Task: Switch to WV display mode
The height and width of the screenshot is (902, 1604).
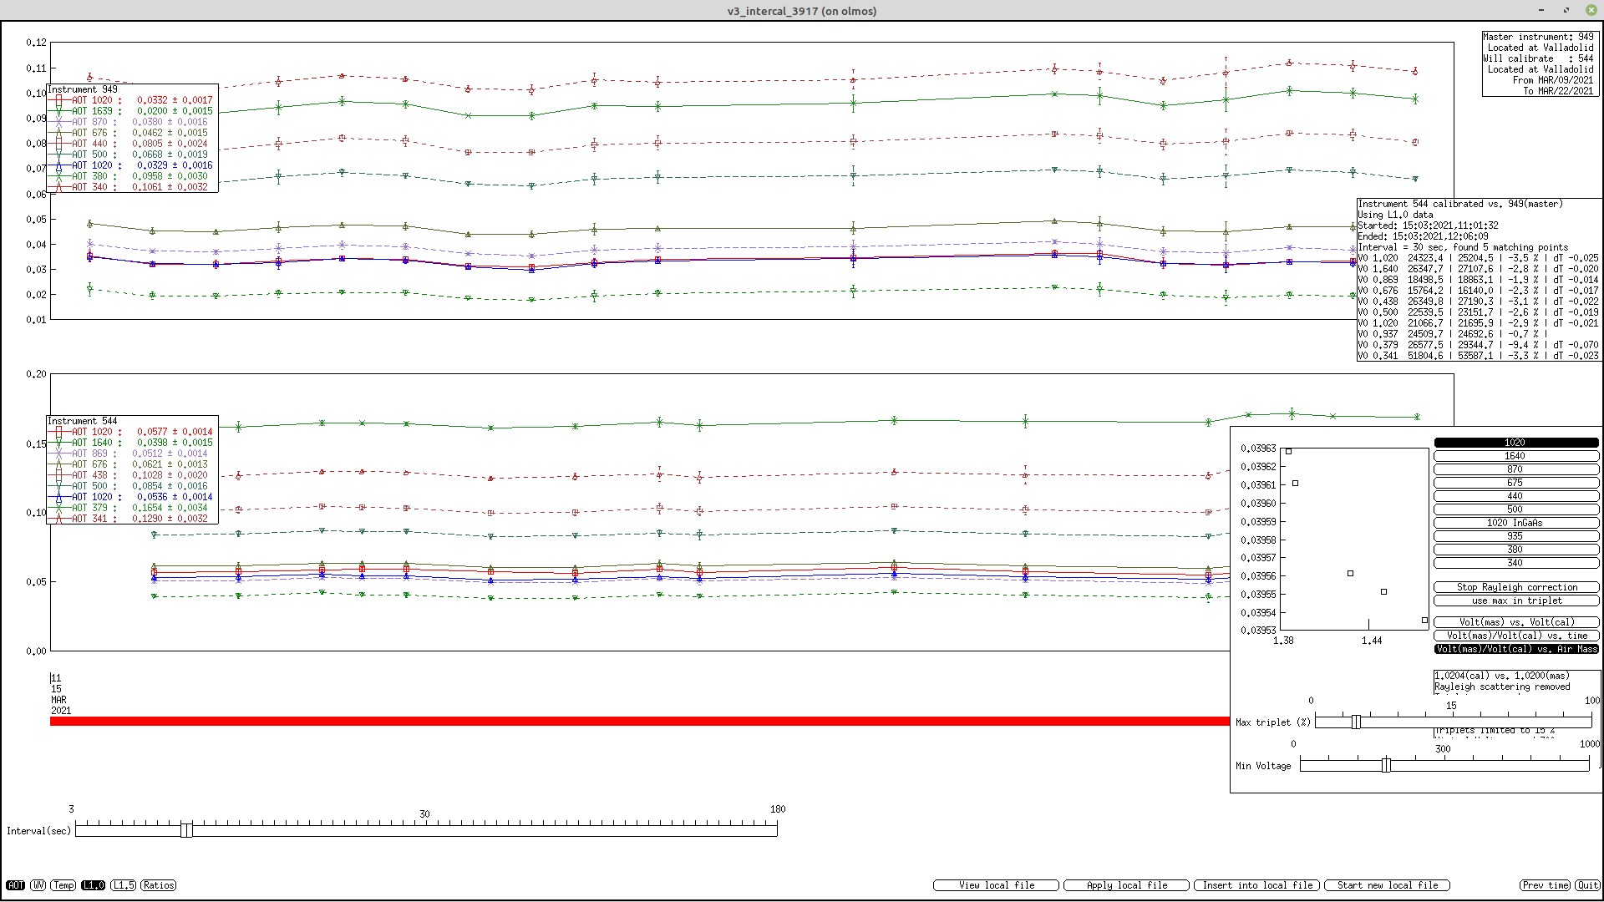Action: point(38,885)
